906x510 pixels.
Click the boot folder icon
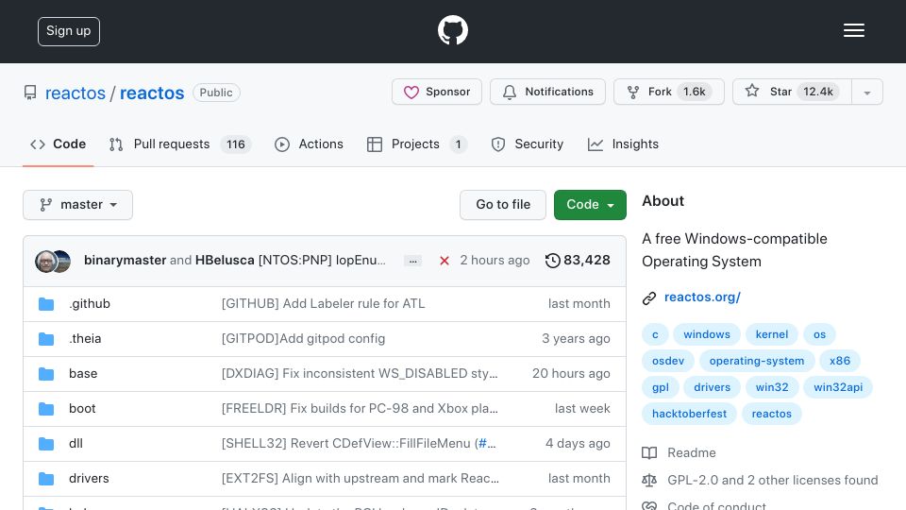[x=46, y=409]
